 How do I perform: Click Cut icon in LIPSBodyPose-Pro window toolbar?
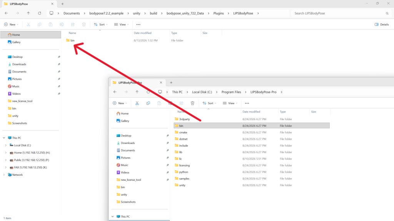[137, 103]
